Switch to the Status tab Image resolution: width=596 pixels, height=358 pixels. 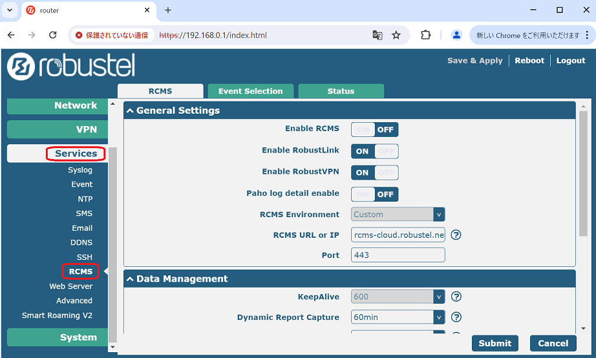[341, 91]
